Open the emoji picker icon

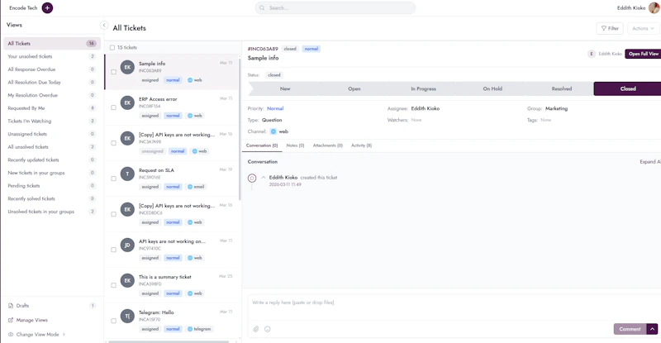coord(267,329)
